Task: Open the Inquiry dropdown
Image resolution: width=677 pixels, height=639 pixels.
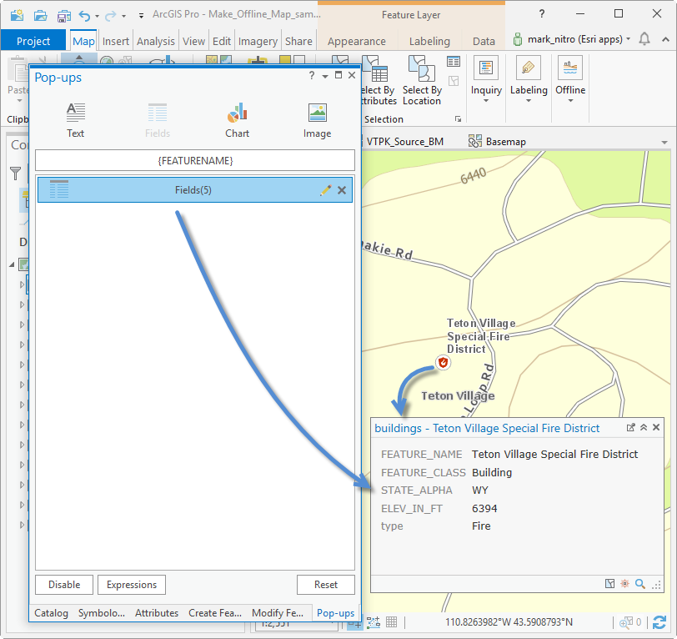Action: coord(486,81)
